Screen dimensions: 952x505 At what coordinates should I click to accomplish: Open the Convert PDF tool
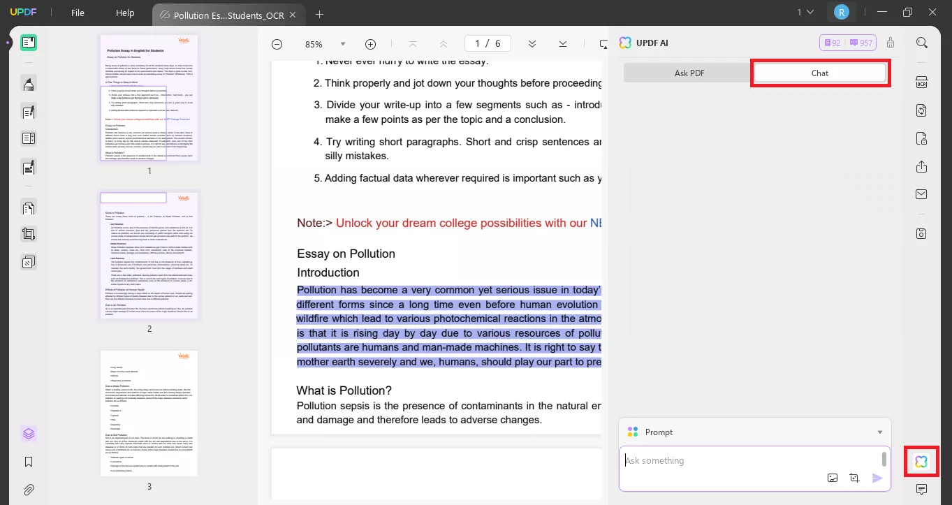pos(922,110)
